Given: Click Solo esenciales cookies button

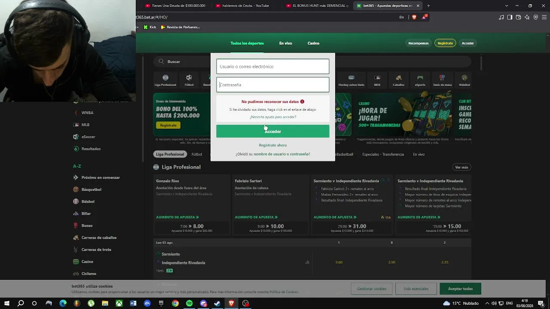Looking at the screenshot, I should click(416, 289).
